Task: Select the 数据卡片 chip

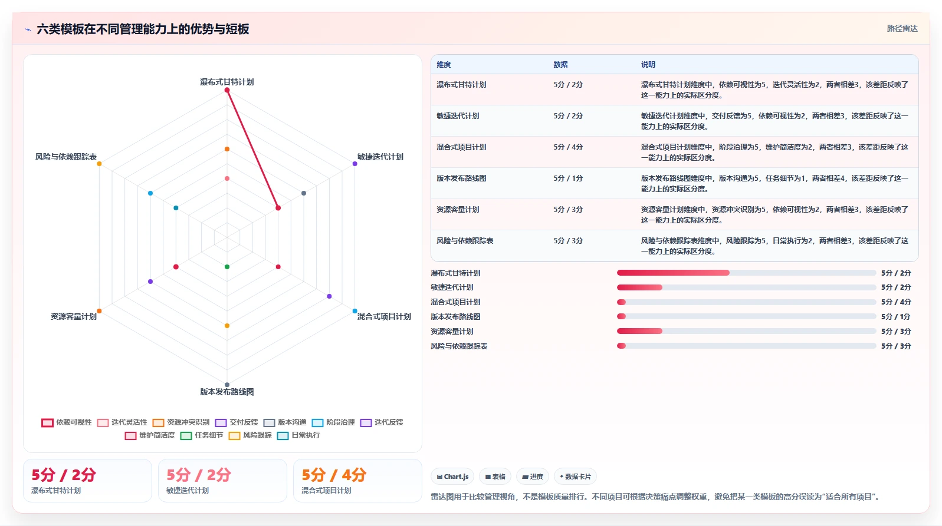Action: coord(575,477)
